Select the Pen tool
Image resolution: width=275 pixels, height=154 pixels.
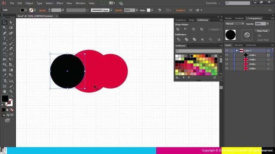5,33
